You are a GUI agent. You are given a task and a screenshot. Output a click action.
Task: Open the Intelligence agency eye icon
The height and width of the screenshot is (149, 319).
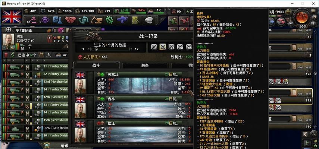tap(44, 20)
